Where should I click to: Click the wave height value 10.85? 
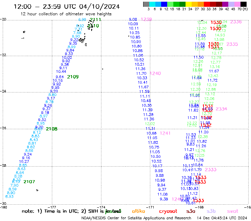coord(135,37)
